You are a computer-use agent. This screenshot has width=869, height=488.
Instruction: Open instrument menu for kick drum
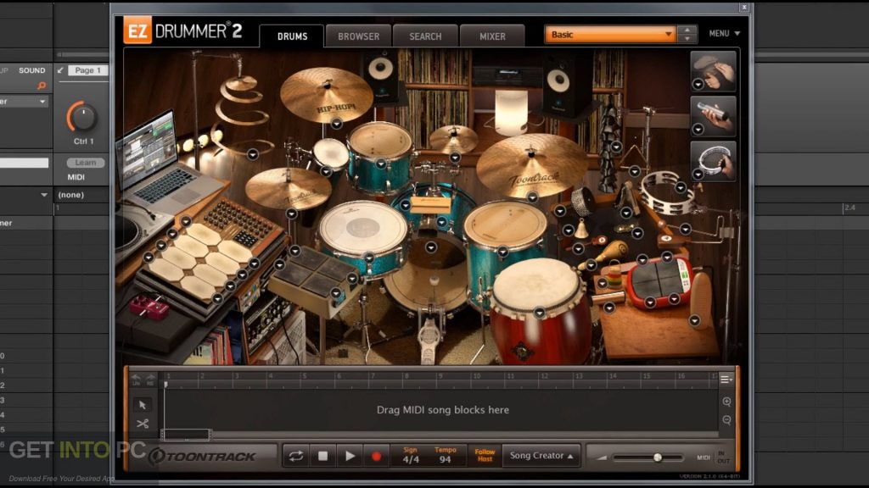pos(431,247)
